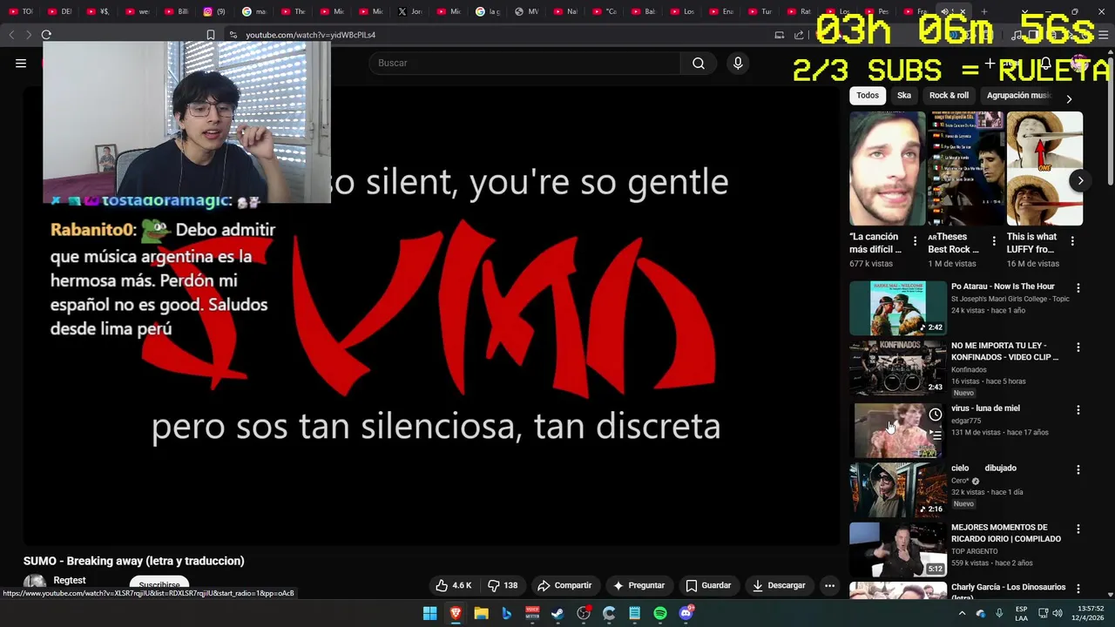Screen dimensions: 1115x627
Task: Add virus video to Watch Later clock icon
Action: coord(935,415)
